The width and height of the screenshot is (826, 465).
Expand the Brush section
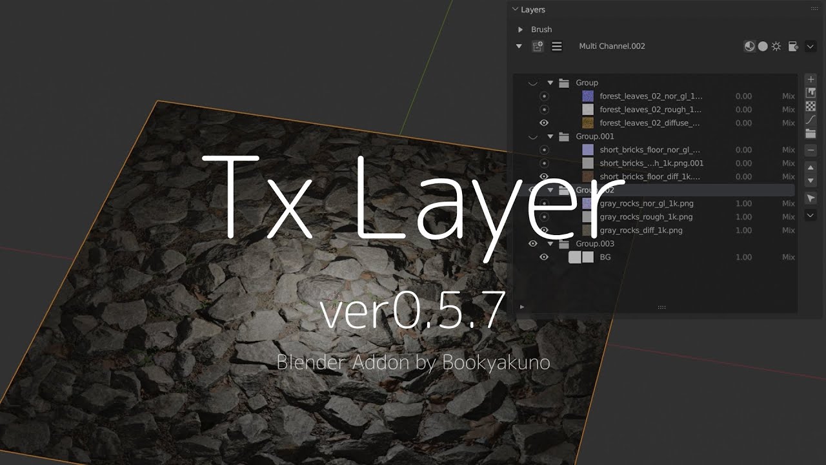(x=520, y=30)
